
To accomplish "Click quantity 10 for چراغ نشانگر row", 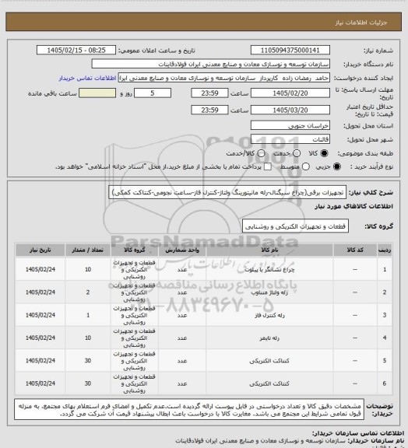I will click(x=87, y=269).
